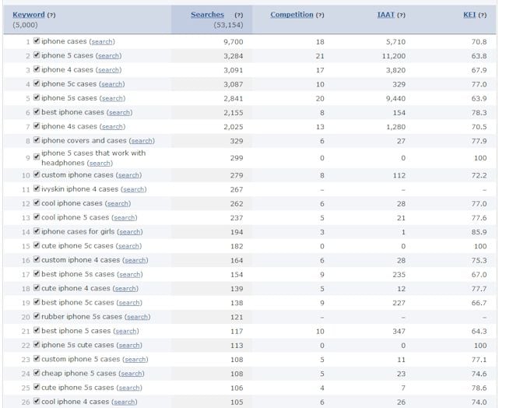Viewport: 506px width, 408px height.
Task: Open the help (?) icon next to Searches
Action: pyautogui.click(x=239, y=15)
